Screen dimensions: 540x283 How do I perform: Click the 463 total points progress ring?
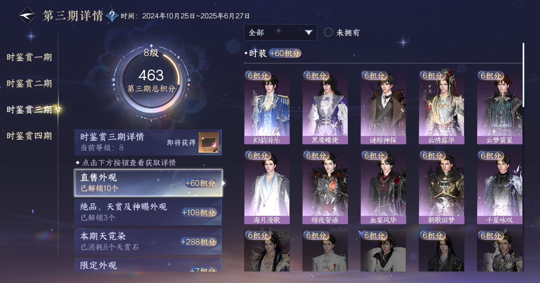151,80
